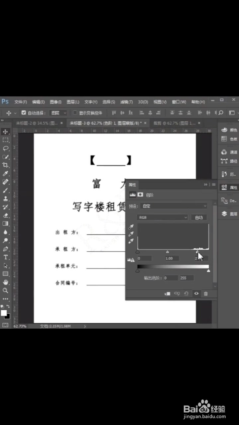The image size is (239, 425).
Task: Select the Zoom tool
Action: [5, 290]
